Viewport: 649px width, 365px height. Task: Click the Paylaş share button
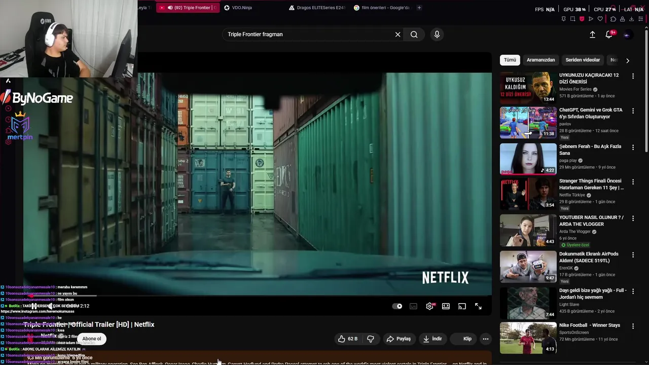point(399,339)
